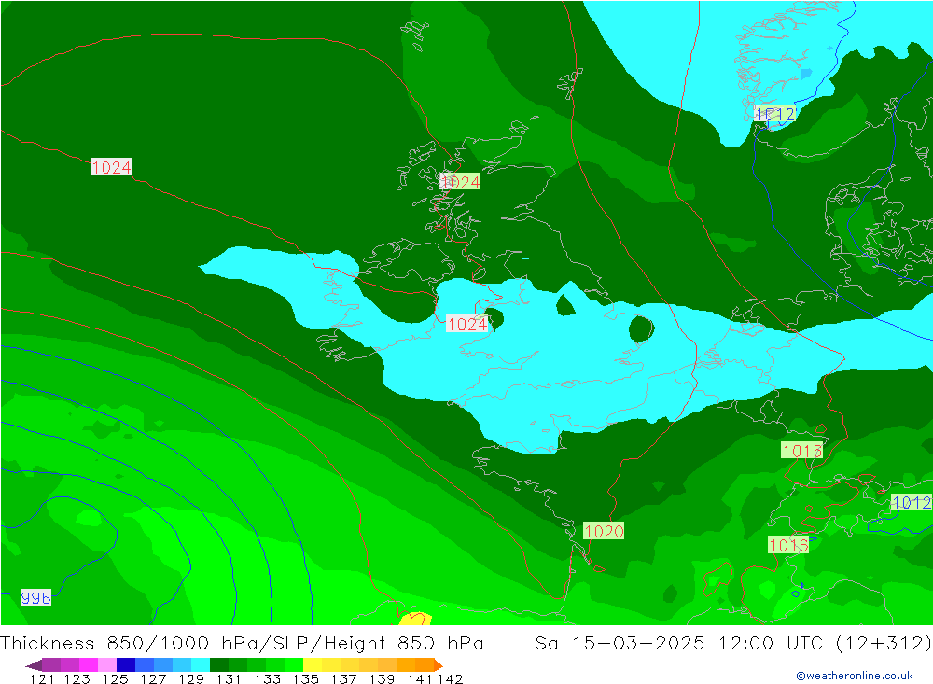Click the 1024 label over western Scotland
The image size is (933, 684).
click(460, 182)
